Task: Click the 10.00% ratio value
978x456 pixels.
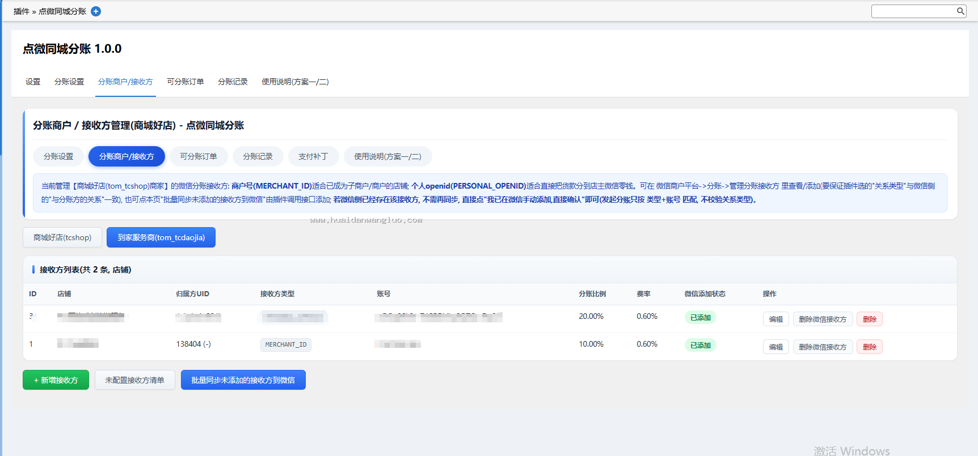Action: tap(591, 344)
